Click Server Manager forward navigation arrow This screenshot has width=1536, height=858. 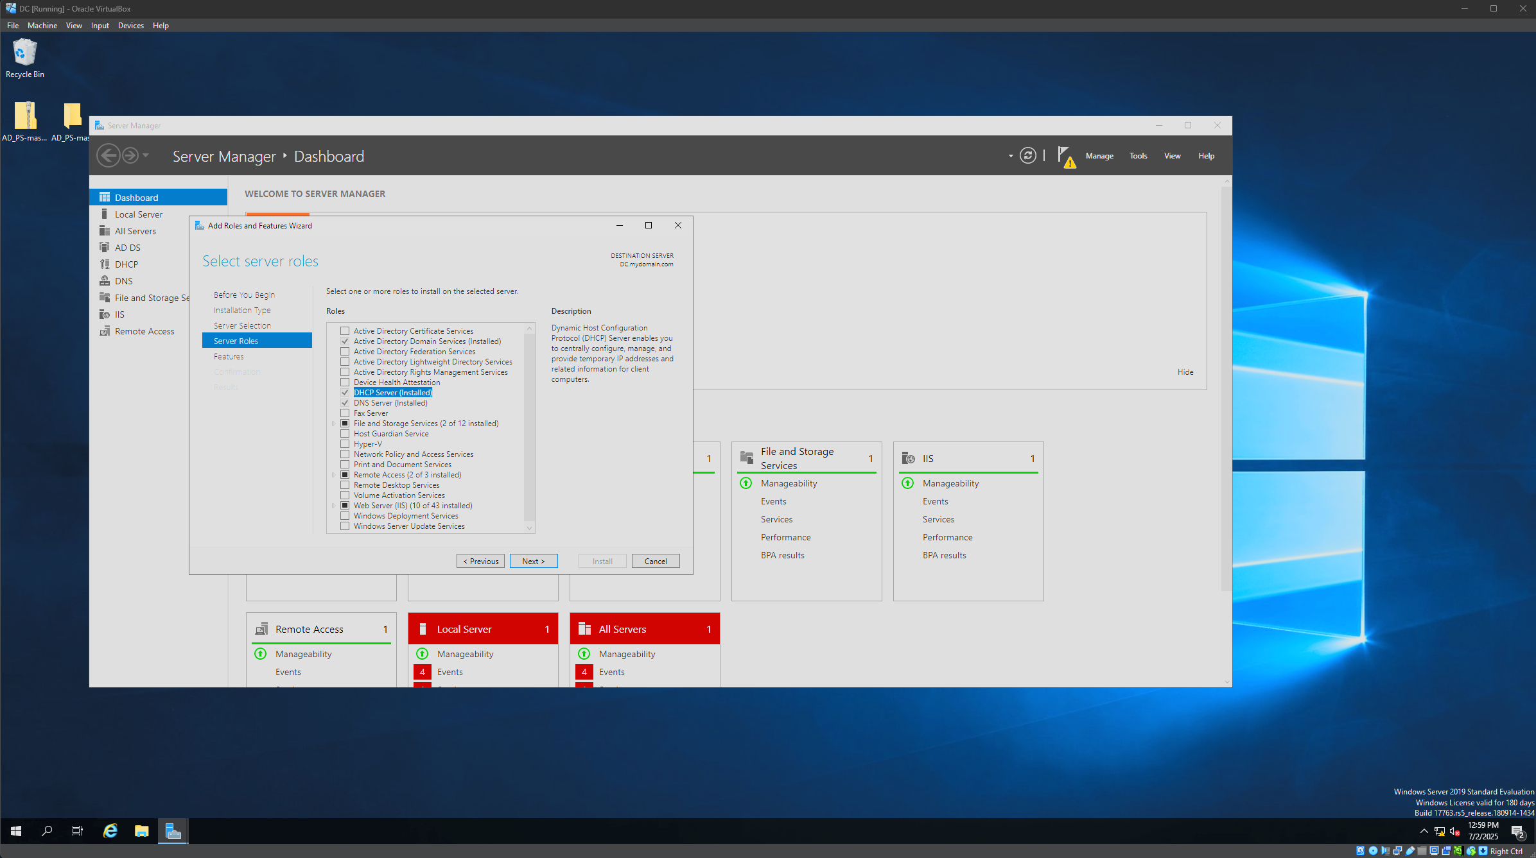pos(130,156)
